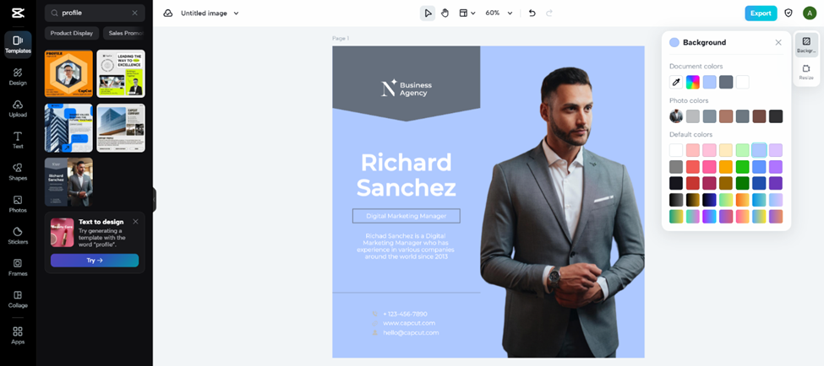Screen dimensions: 824x366
Task: Select the hello@capcut.com text on canvas
Action: [411, 332]
